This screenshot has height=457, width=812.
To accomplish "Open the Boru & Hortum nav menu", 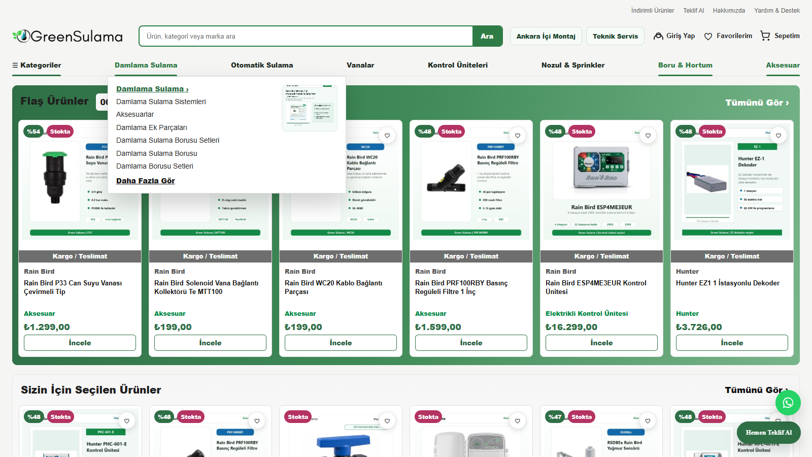I will pos(685,65).
